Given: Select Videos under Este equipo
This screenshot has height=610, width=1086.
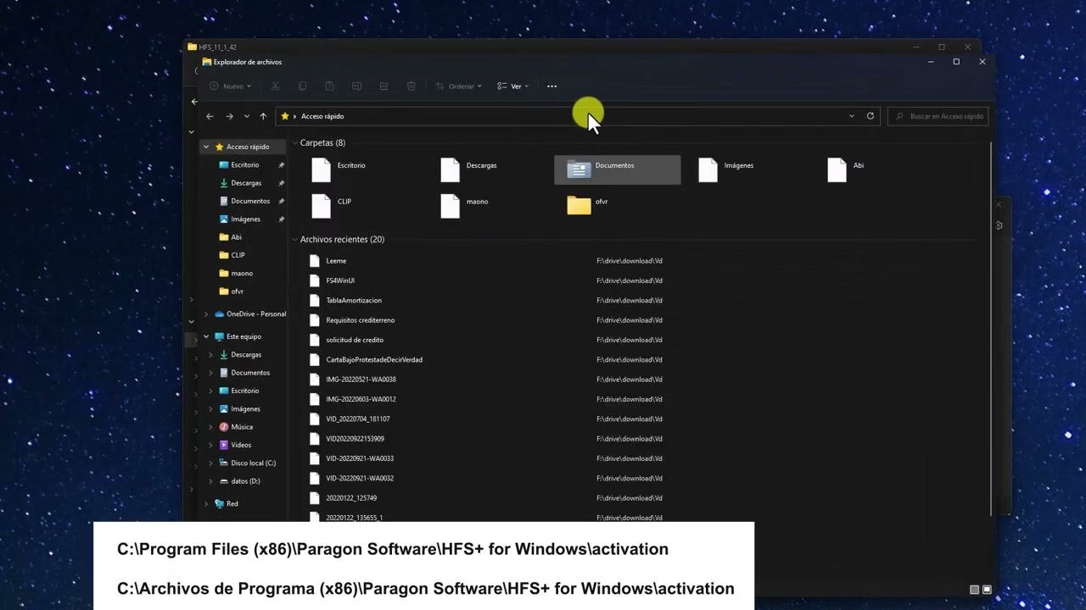Looking at the screenshot, I should (x=241, y=445).
